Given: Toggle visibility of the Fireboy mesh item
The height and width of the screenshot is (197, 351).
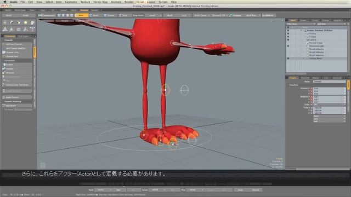Looking at the screenshot, I should coord(288,33).
